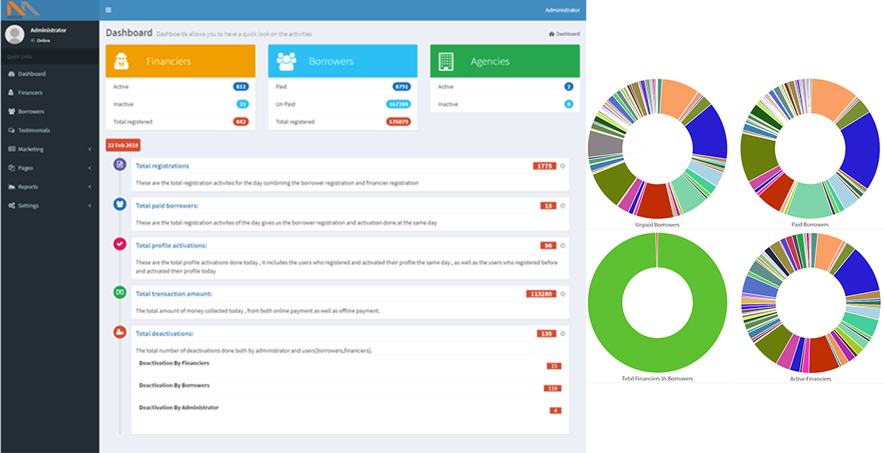Viewport: 884px width, 453px height.
Task: Open Testimonials in the sidebar
Action: (x=33, y=130)
